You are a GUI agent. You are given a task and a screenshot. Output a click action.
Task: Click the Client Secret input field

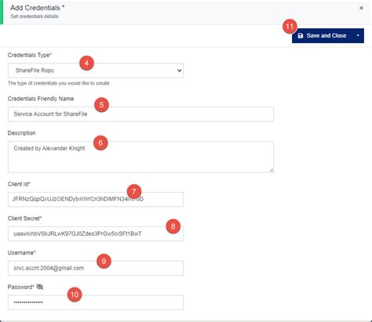(96, 233)
